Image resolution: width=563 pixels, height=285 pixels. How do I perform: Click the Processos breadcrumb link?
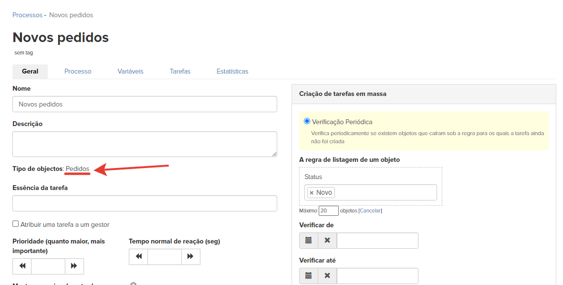point(27,15)
